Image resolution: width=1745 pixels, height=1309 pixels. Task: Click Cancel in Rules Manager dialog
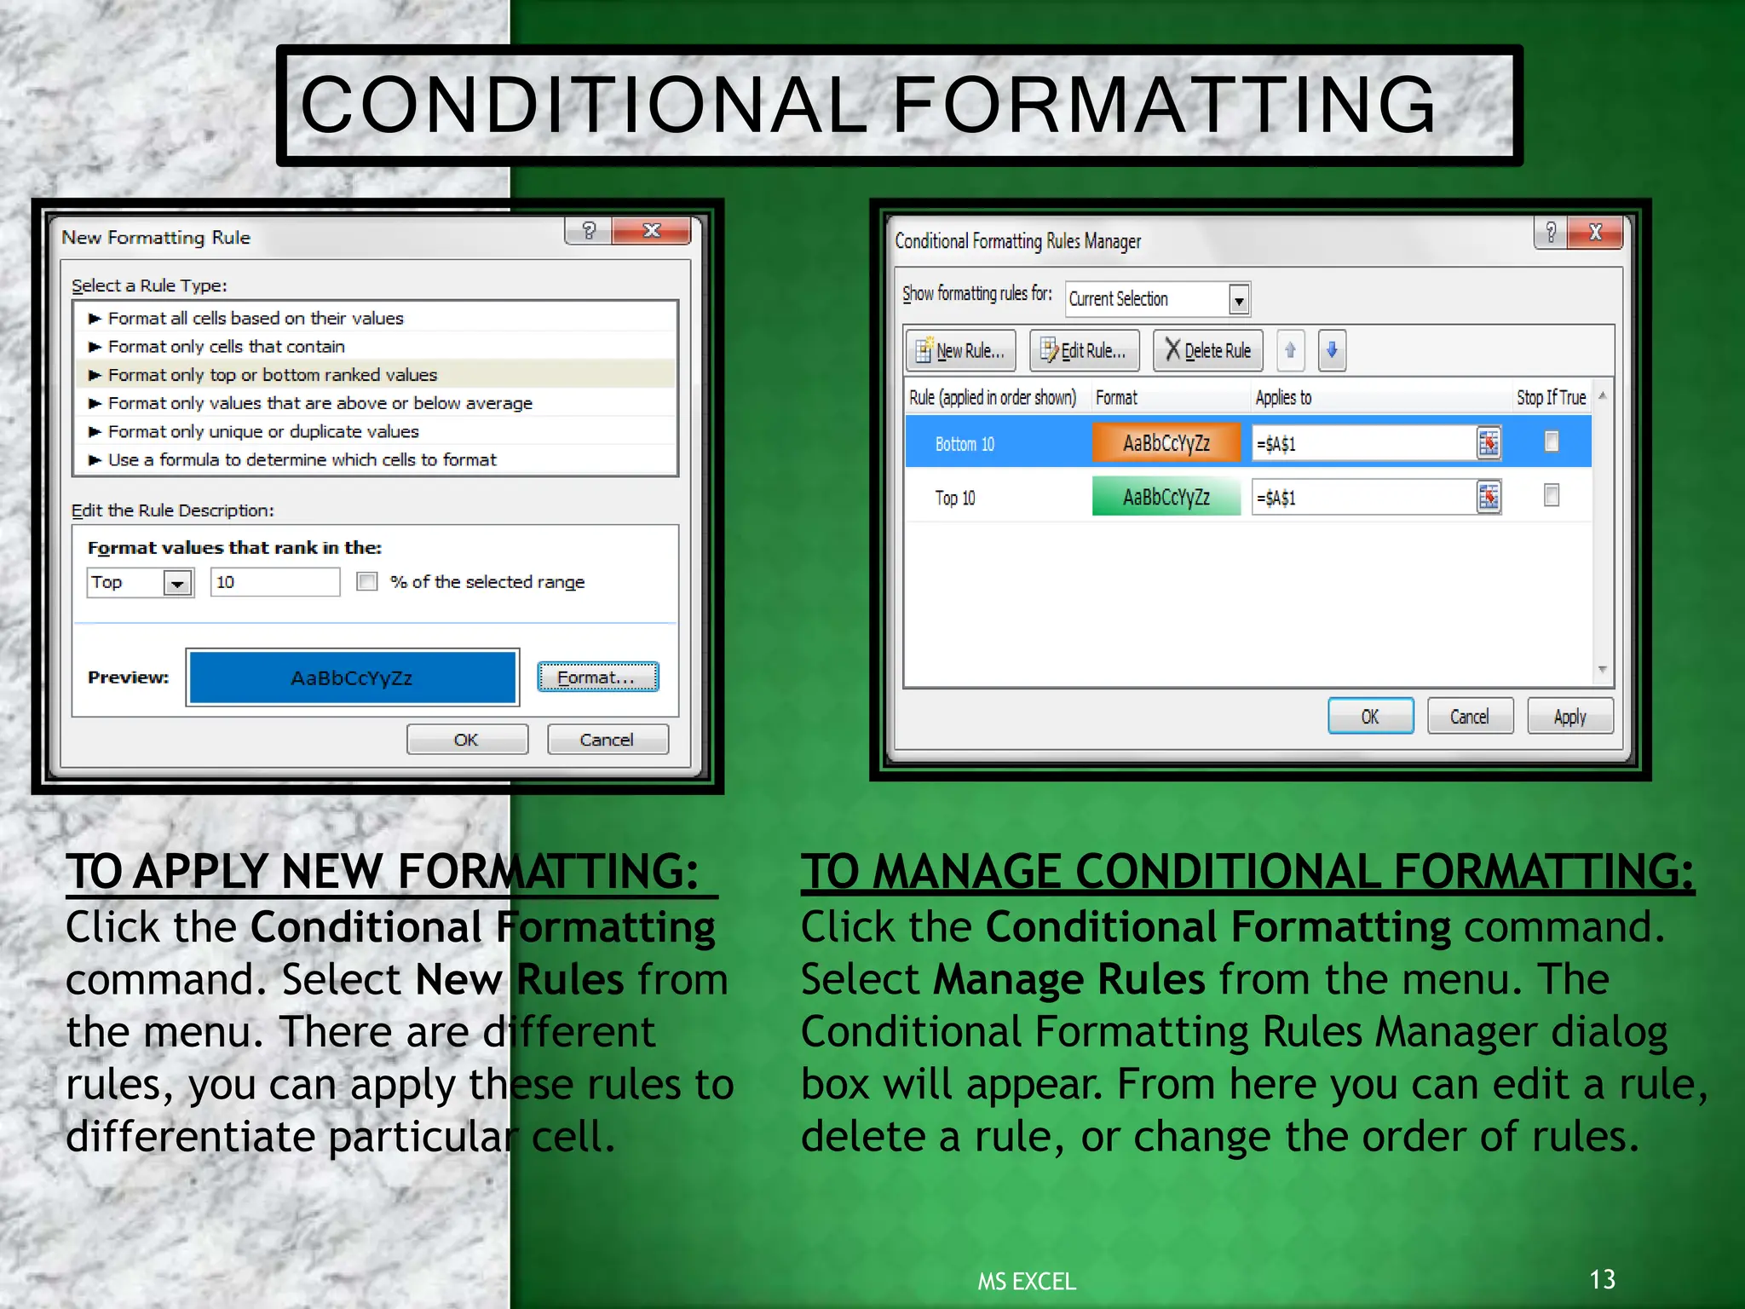click(x=1470, y=716)
